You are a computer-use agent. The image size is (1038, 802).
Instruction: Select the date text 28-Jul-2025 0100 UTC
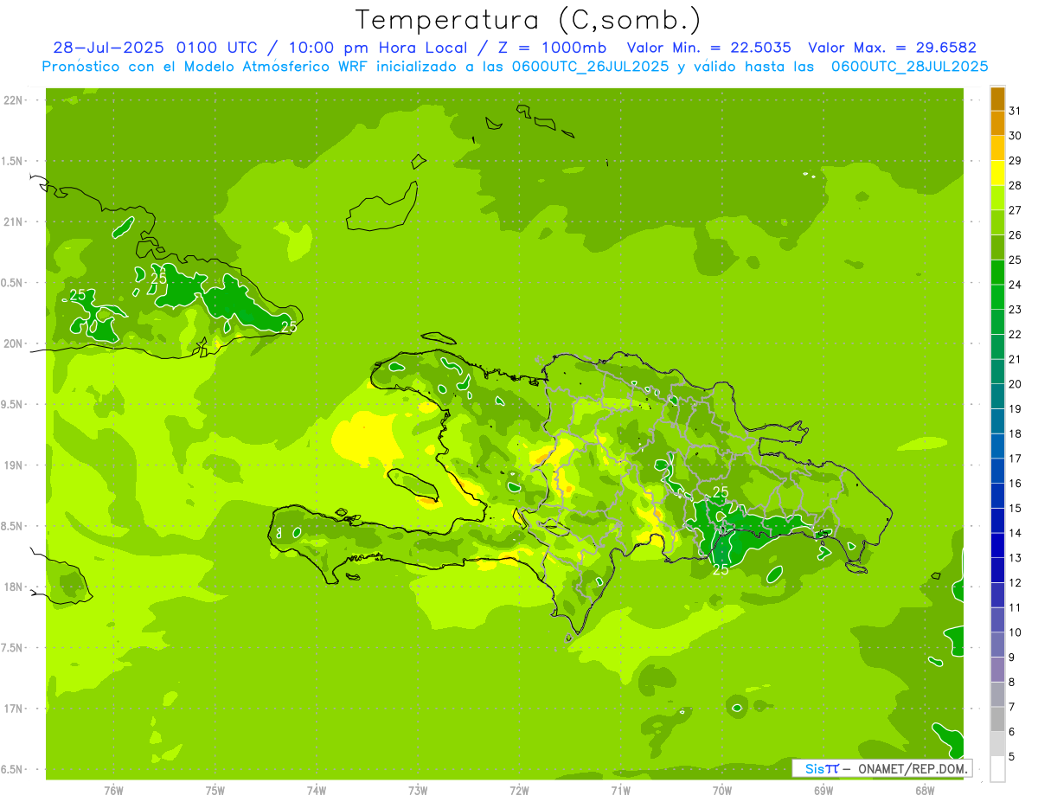pos(156,48)
